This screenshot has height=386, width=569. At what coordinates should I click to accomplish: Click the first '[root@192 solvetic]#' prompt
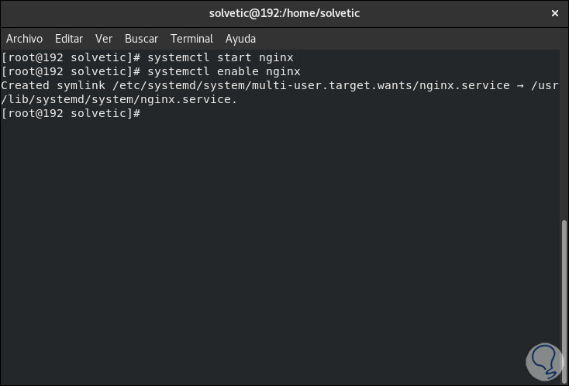point(71,57)
